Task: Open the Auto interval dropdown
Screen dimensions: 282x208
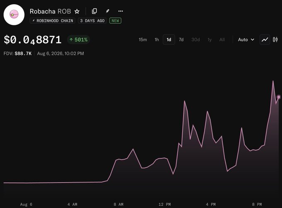Action: coord(246,39)
